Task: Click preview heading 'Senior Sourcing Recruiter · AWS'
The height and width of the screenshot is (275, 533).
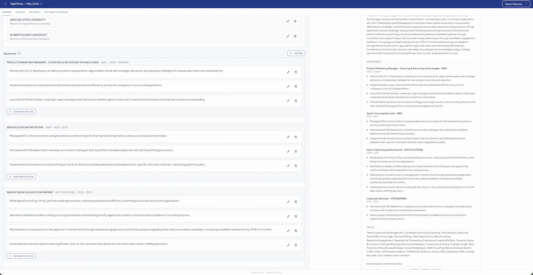Action: click(x=384, y=113)
